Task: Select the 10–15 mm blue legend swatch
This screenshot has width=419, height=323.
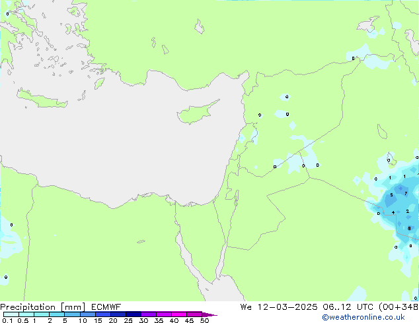Action: pos(88,314)
